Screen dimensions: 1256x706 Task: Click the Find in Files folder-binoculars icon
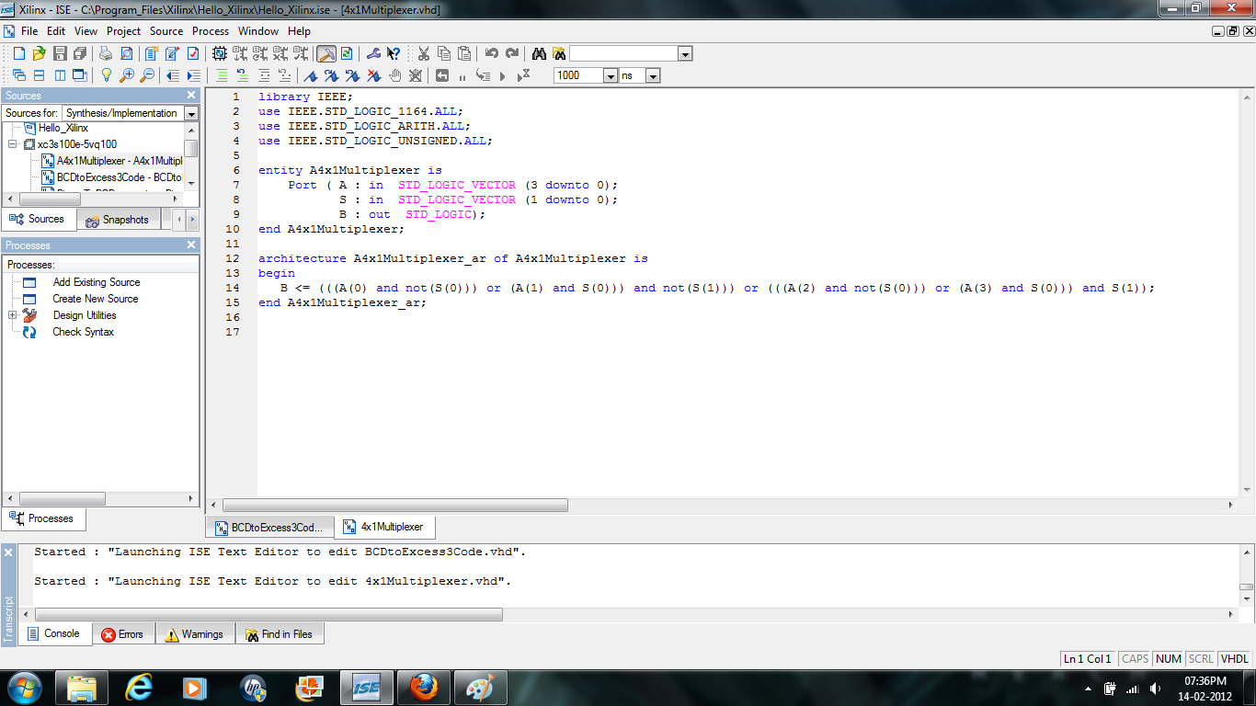559,53
